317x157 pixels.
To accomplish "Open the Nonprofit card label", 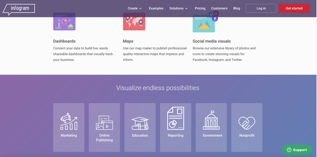I will [247, 135].
